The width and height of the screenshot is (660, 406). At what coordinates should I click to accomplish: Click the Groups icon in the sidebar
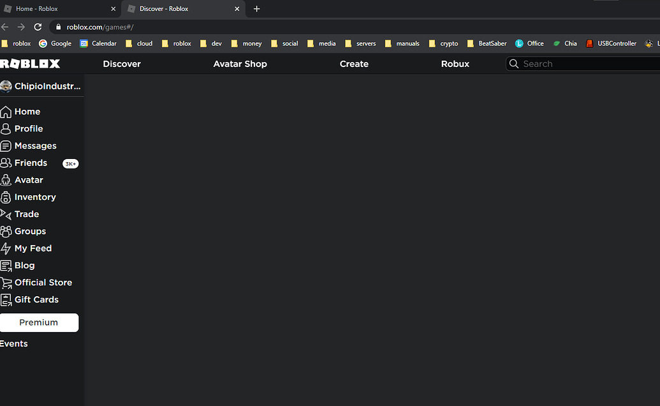click(x=6, y=231)
